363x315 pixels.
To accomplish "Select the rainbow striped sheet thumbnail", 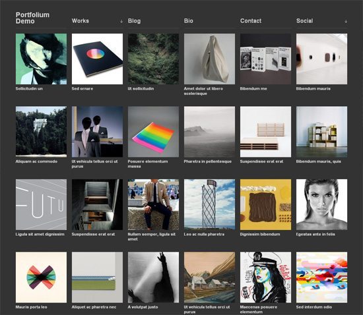I will pos(153,132).
